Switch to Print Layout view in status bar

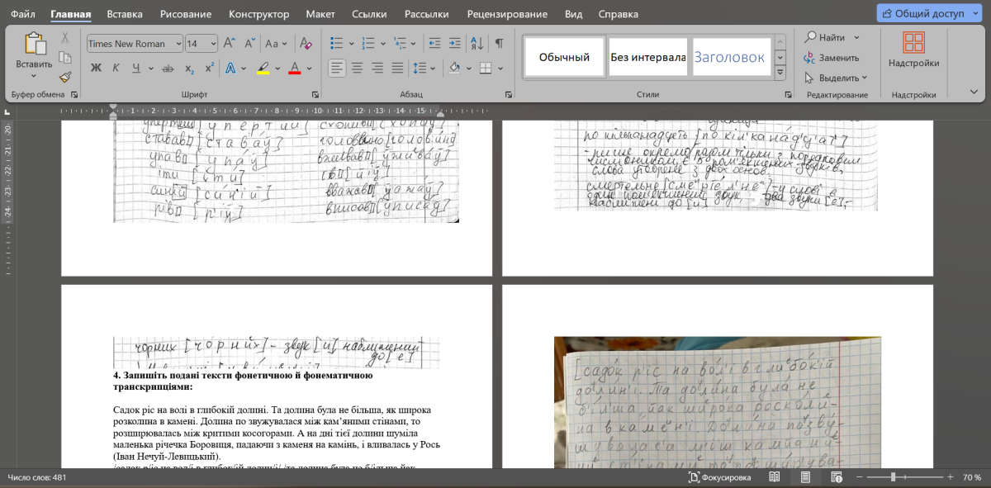click(805, 477)
